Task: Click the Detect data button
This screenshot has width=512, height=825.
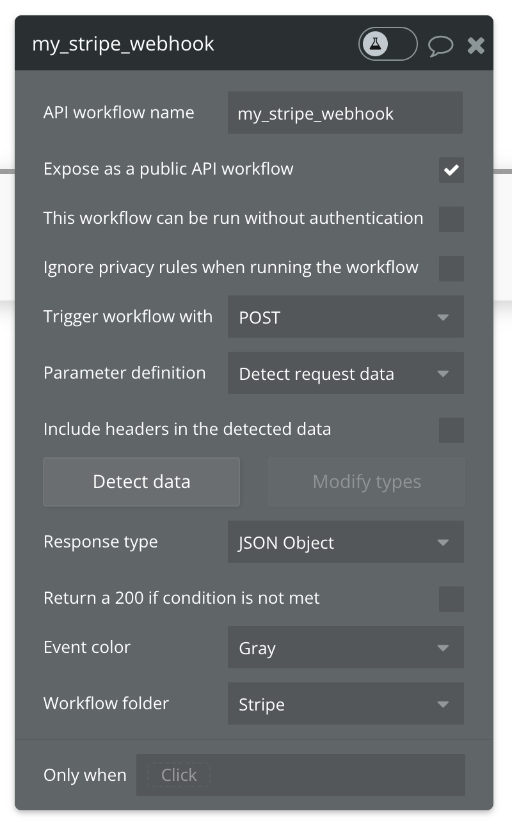Action: (141, 482)
